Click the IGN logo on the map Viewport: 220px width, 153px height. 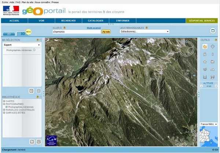(51, 141)
